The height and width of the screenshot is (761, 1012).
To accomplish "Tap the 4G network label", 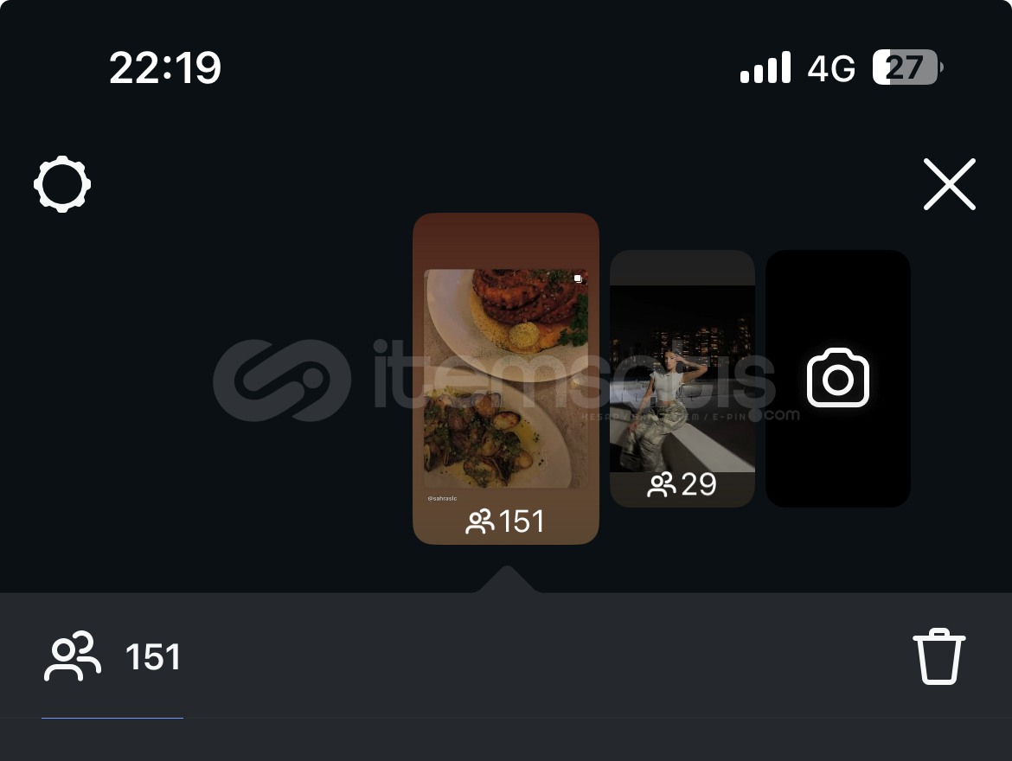I will [x=831, y=68].
